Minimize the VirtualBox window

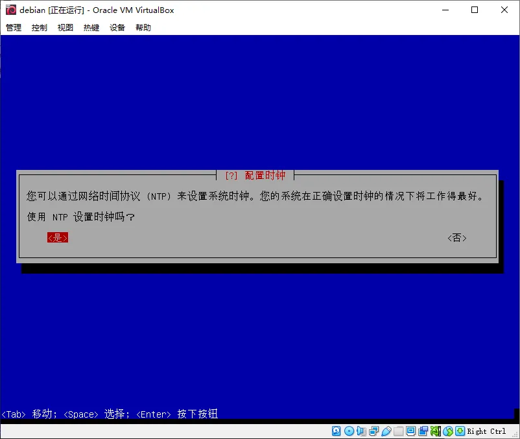(445, 10)
